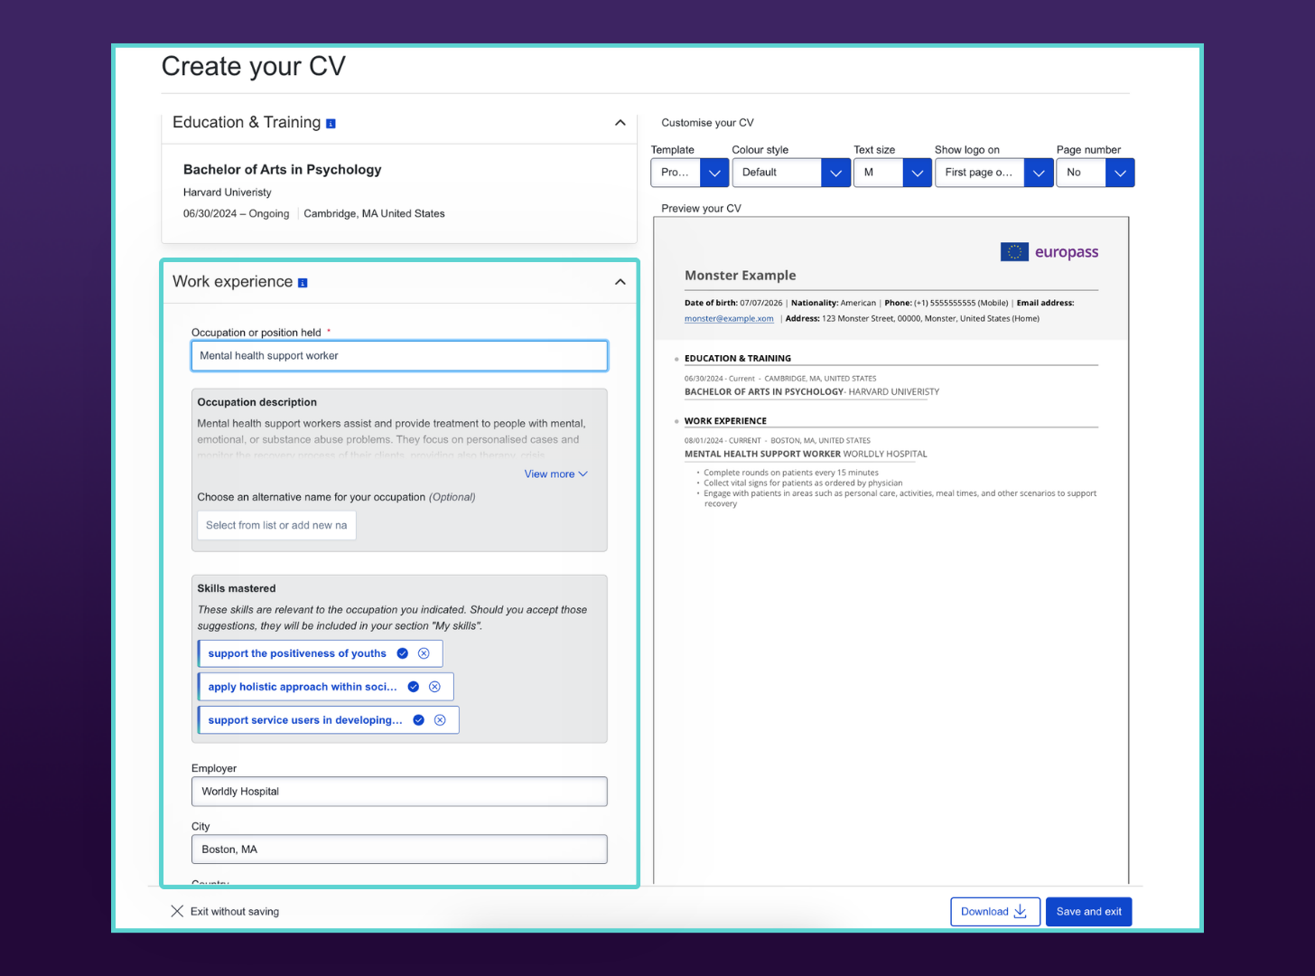Accept the 'support the positiveness of youths' skill

(x=403, y=653)
